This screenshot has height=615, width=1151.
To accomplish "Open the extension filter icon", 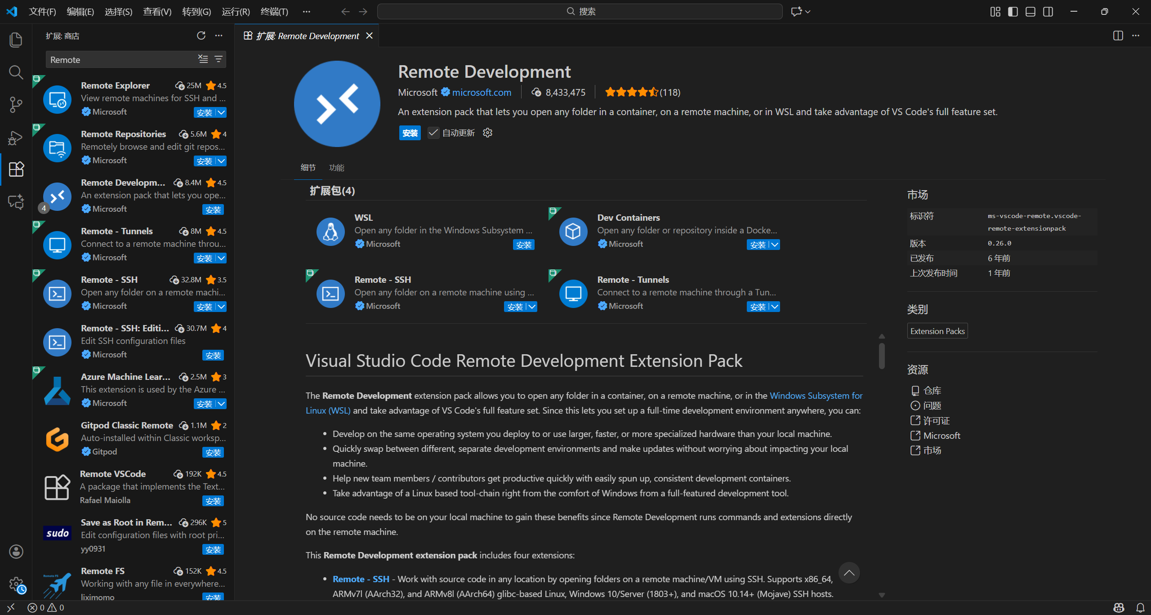I will pyautogui.click(x=219, y=59).
